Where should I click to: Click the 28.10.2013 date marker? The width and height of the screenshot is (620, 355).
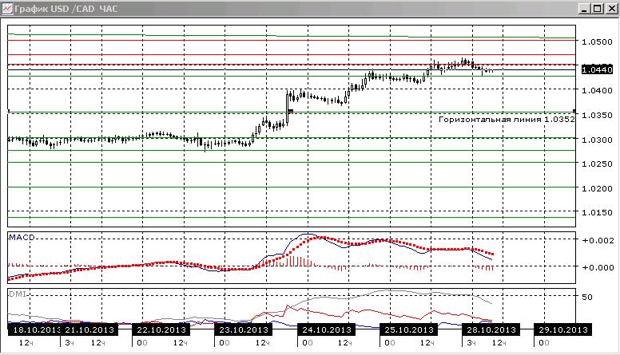point(491,329)
